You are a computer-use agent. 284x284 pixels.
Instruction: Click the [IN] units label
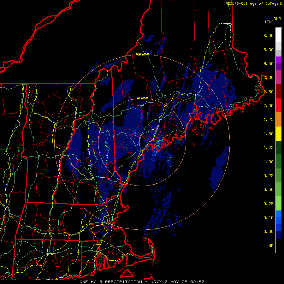(x=269, y=22)
